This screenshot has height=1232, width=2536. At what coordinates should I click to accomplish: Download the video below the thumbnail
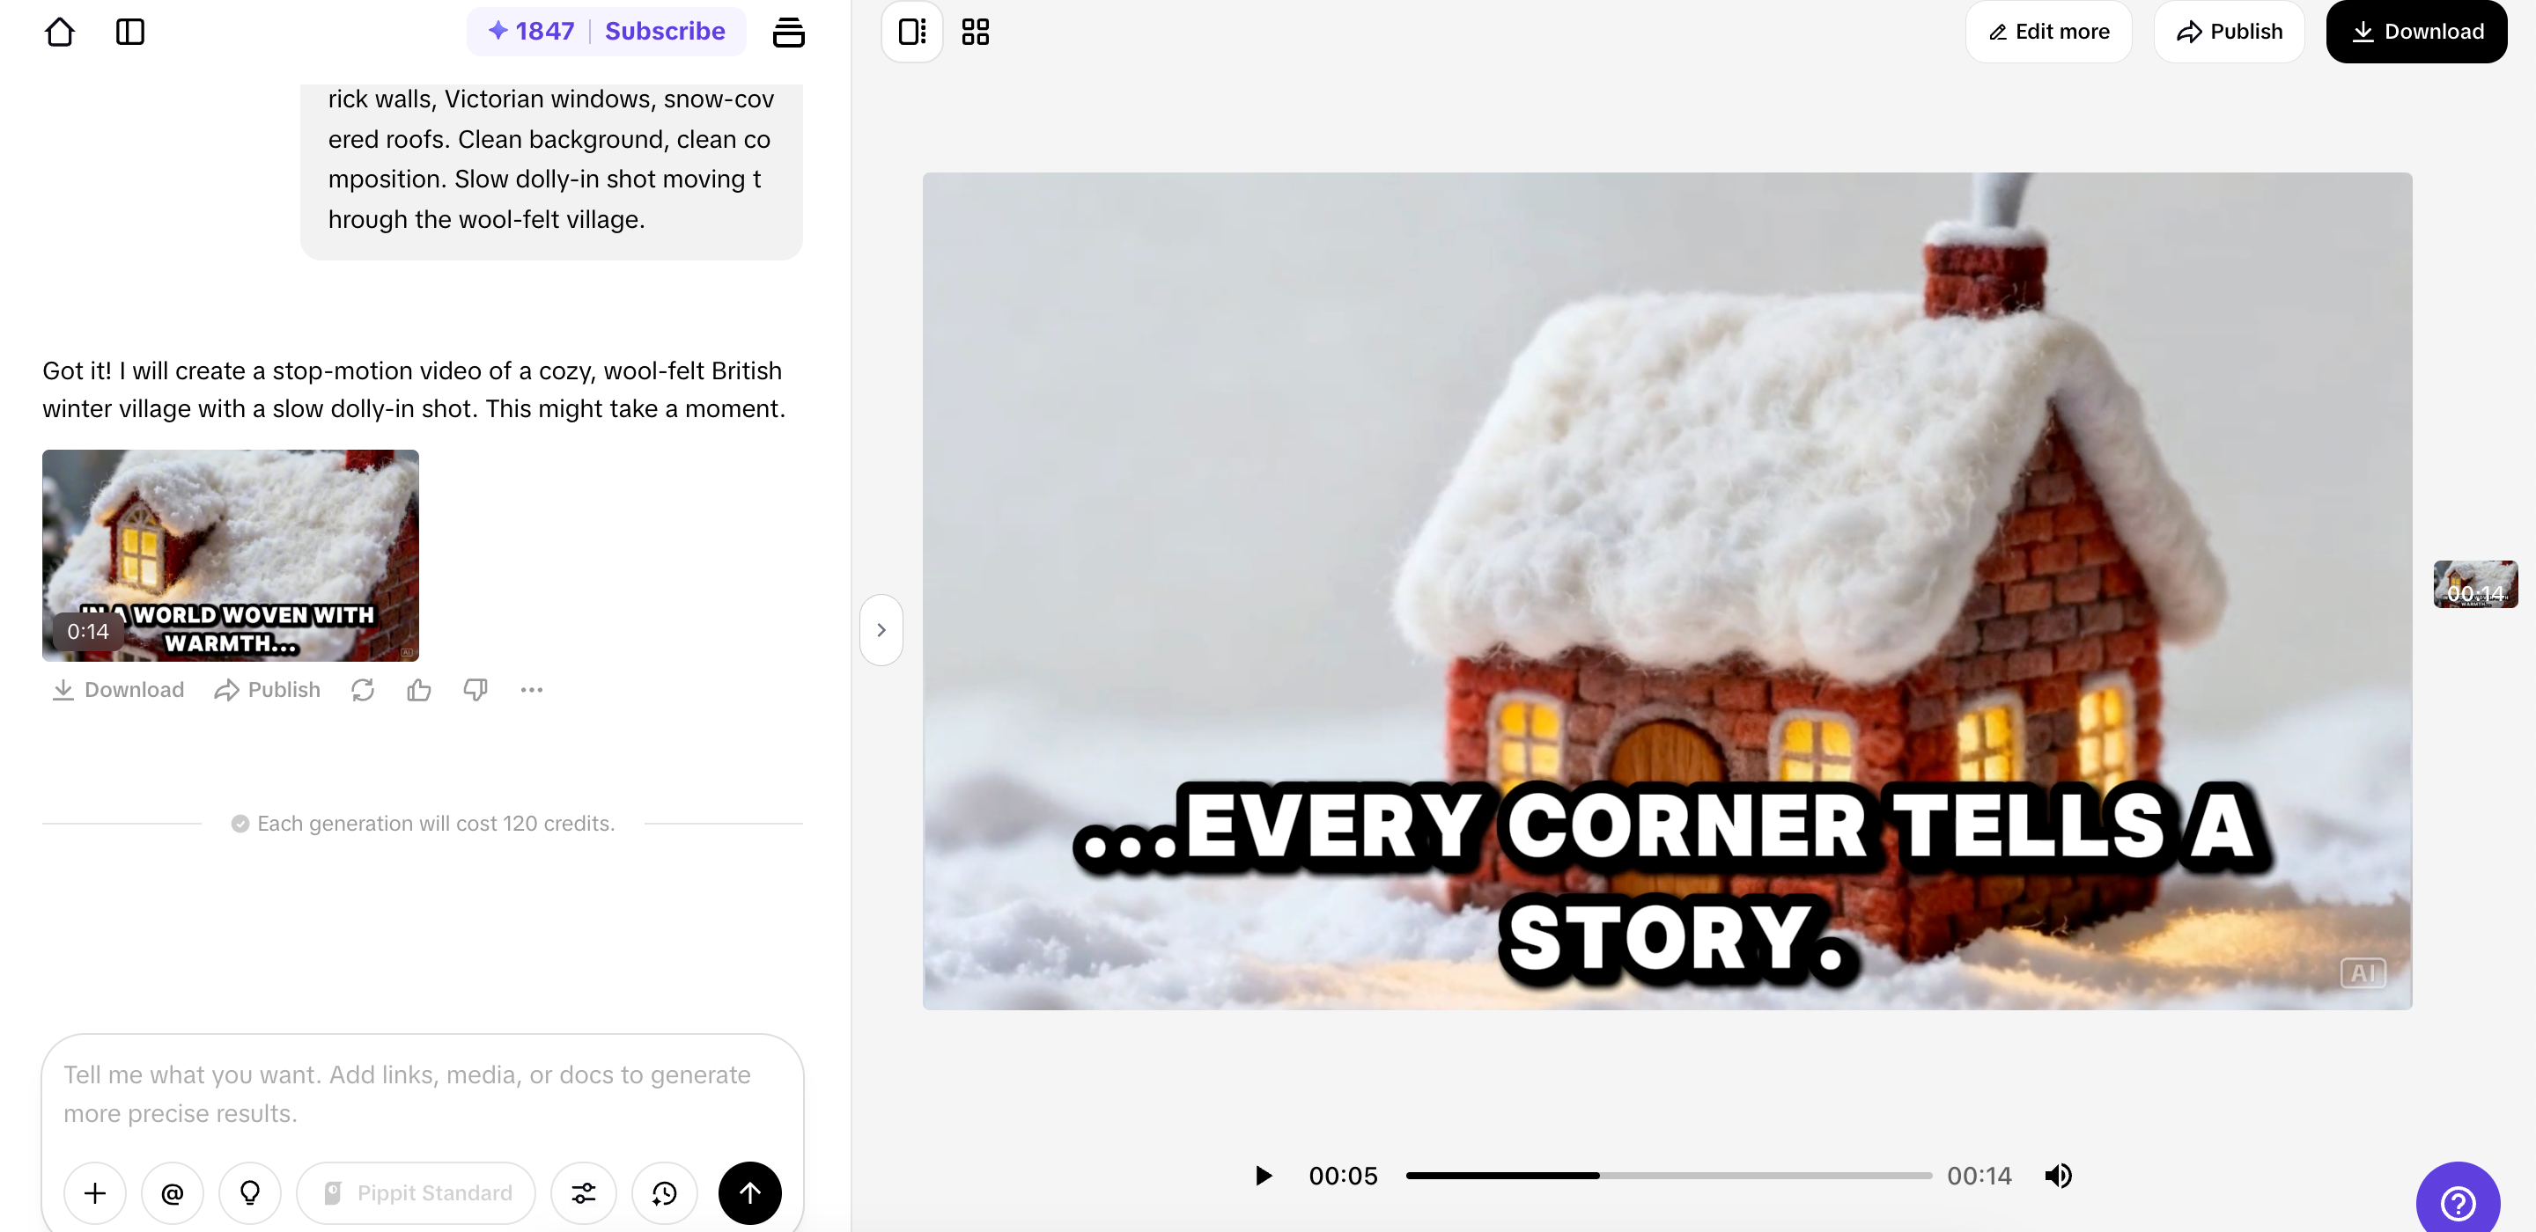pyautogui.click(x=118, y=689)
